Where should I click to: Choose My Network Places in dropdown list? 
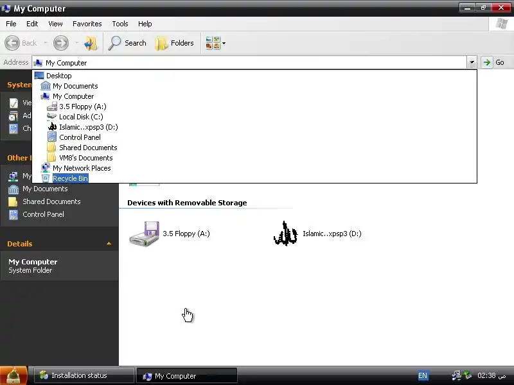pos(254,168)
